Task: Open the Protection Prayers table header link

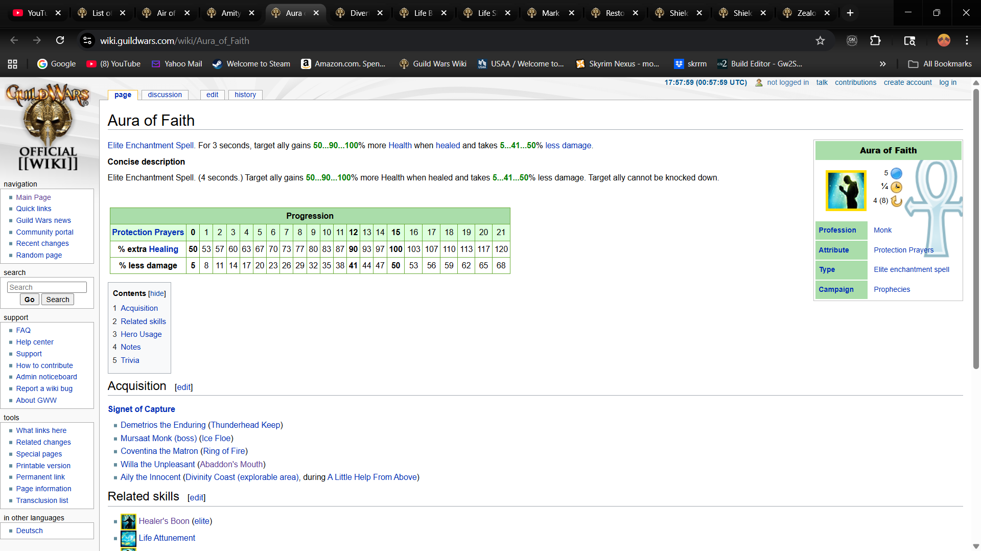Action: pyautogui.click(x=148, y=233)
